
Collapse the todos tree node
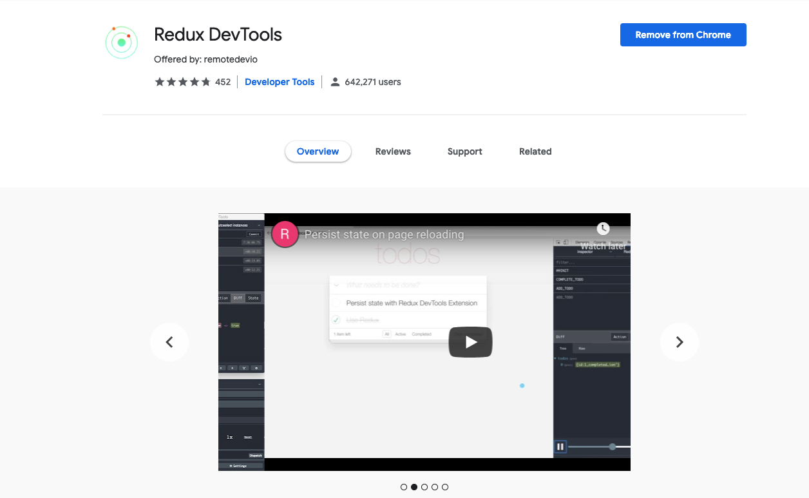[x=555, y=358]
